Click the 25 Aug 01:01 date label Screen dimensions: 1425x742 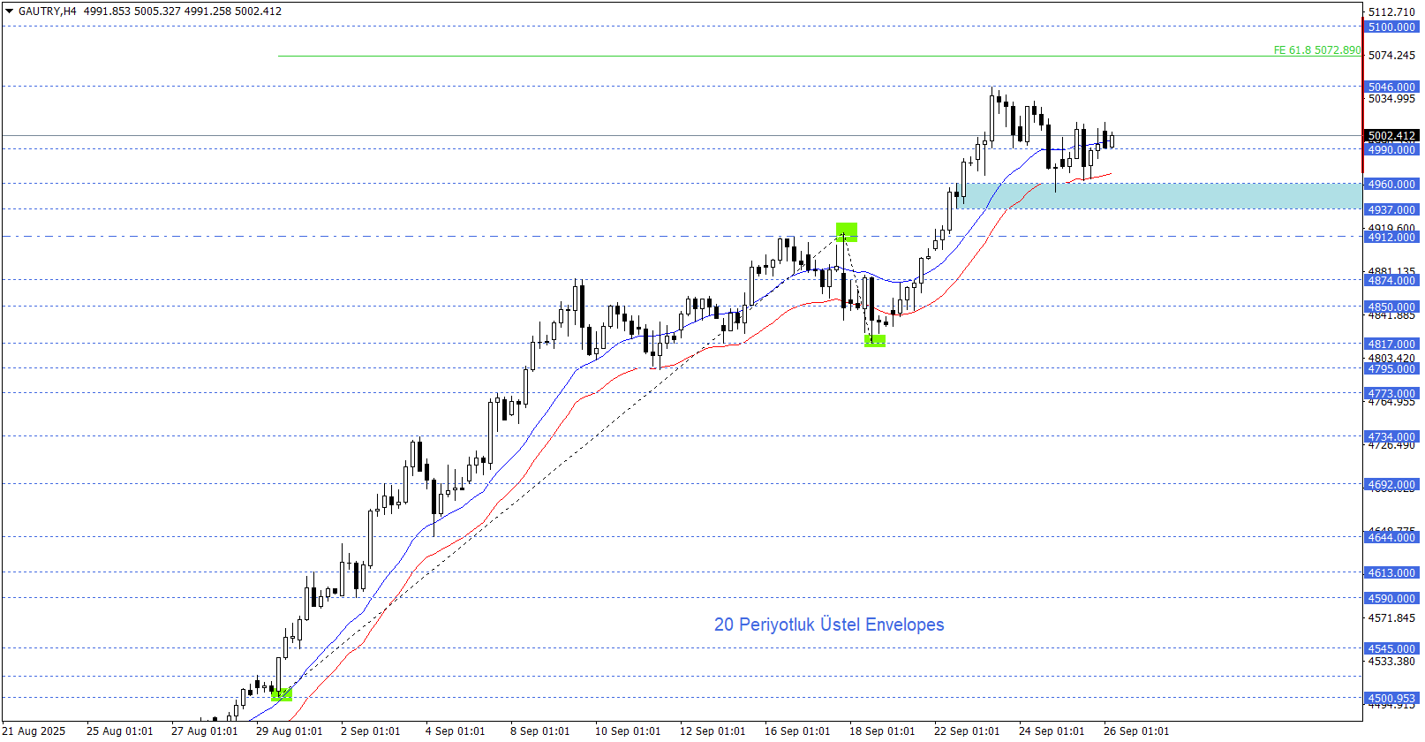point(120,731)
